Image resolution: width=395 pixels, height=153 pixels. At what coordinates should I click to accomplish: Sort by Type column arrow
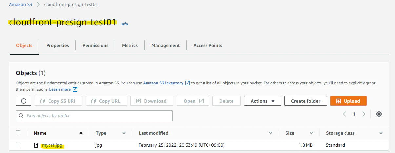pyautogui.click(x=124, y=133)
